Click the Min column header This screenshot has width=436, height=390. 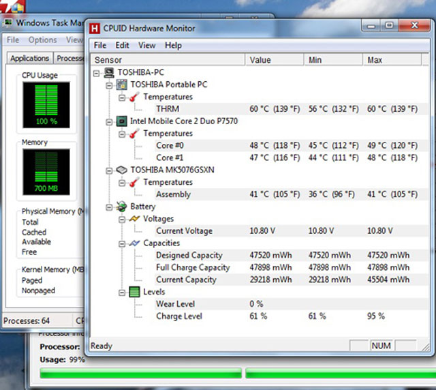coord(333,60)
